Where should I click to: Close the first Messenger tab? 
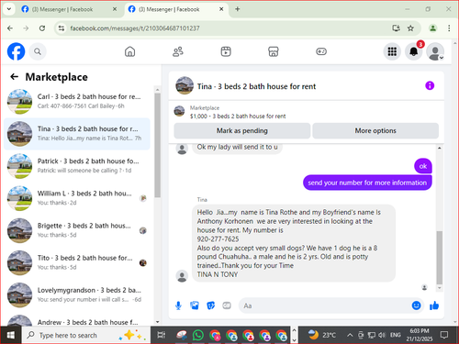click(x=115, y=9)
